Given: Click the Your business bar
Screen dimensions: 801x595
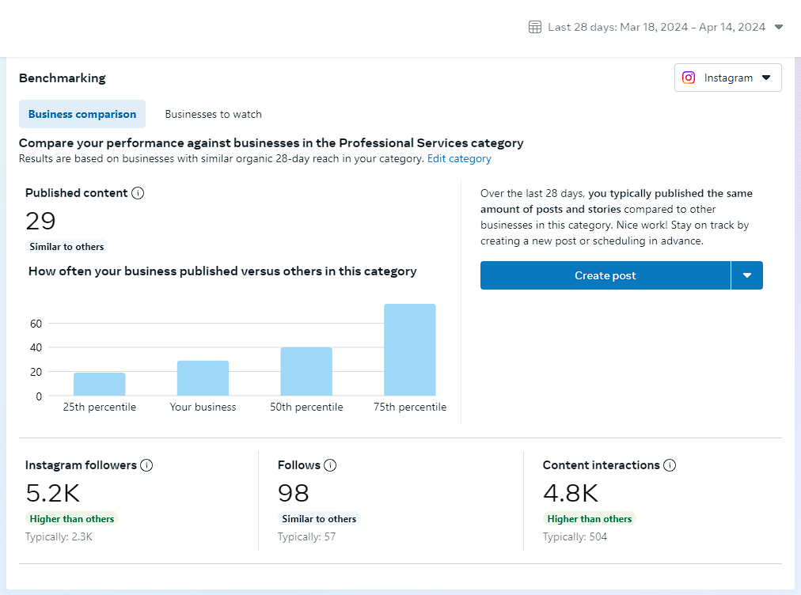Looking at the screenshot, I should (203, 378).
